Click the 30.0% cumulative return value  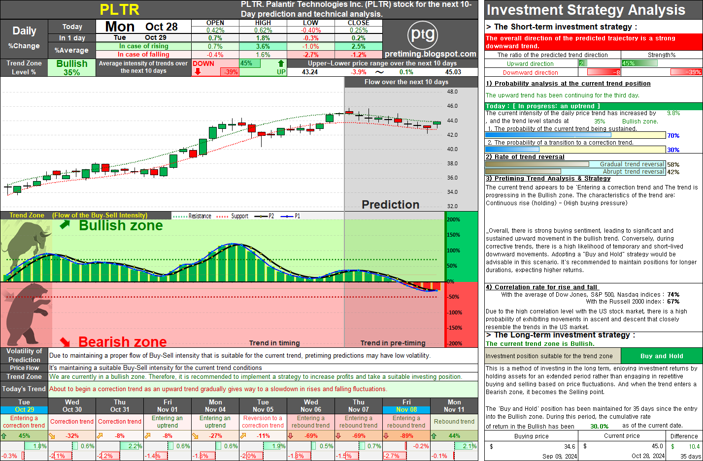[x=600, y=426]
